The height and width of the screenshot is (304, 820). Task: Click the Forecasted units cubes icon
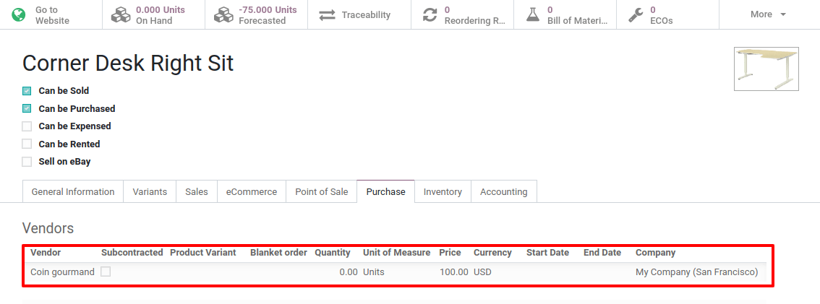click(x=223, y=14)
